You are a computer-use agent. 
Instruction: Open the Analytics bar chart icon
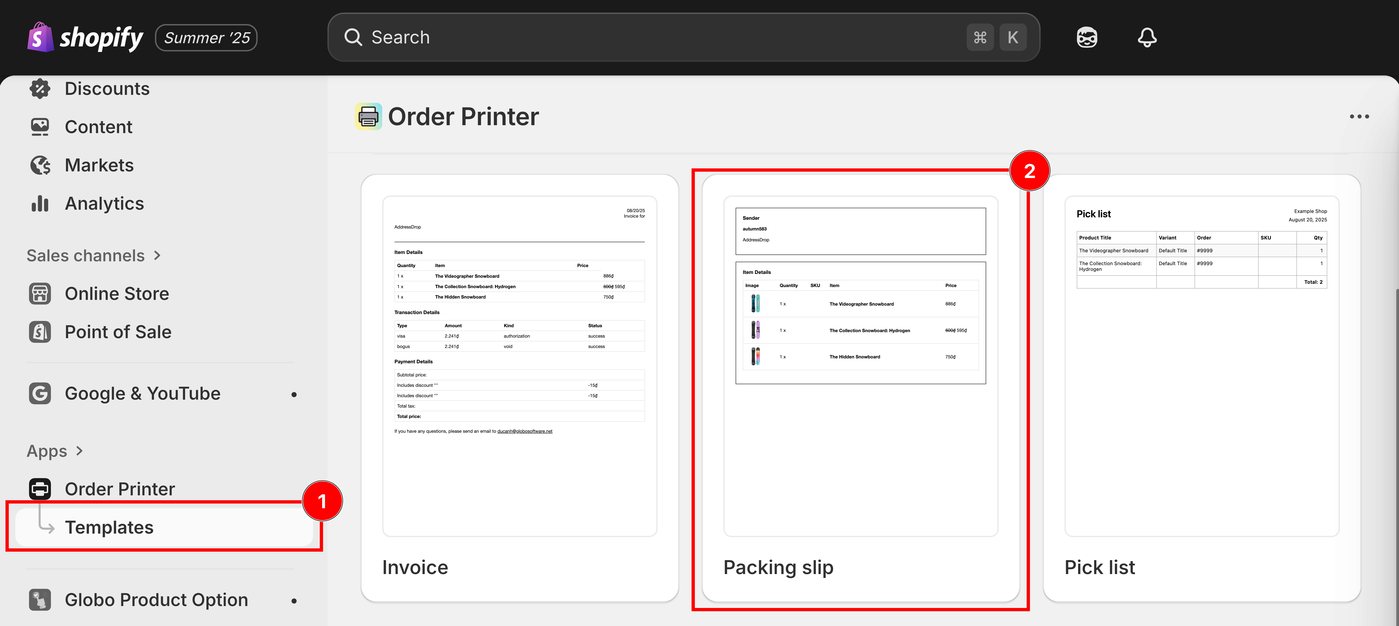[x=40, y=203]
